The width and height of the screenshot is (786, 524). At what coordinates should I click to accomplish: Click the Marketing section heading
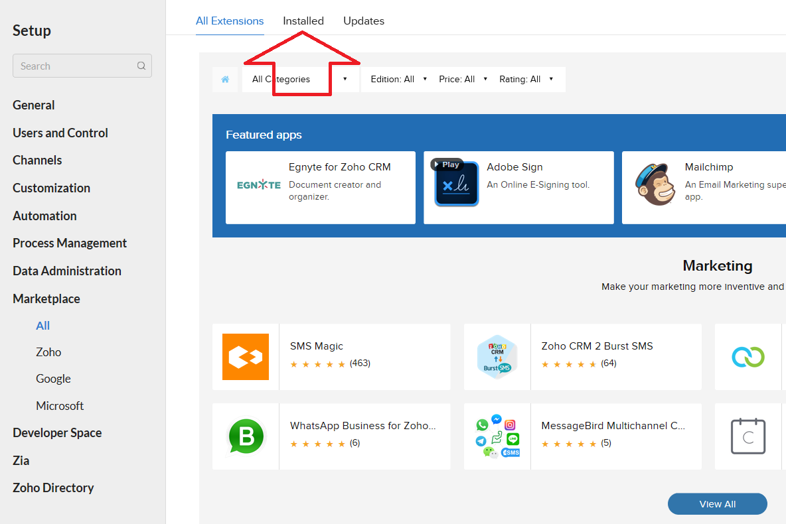click(x=718, y=265)
